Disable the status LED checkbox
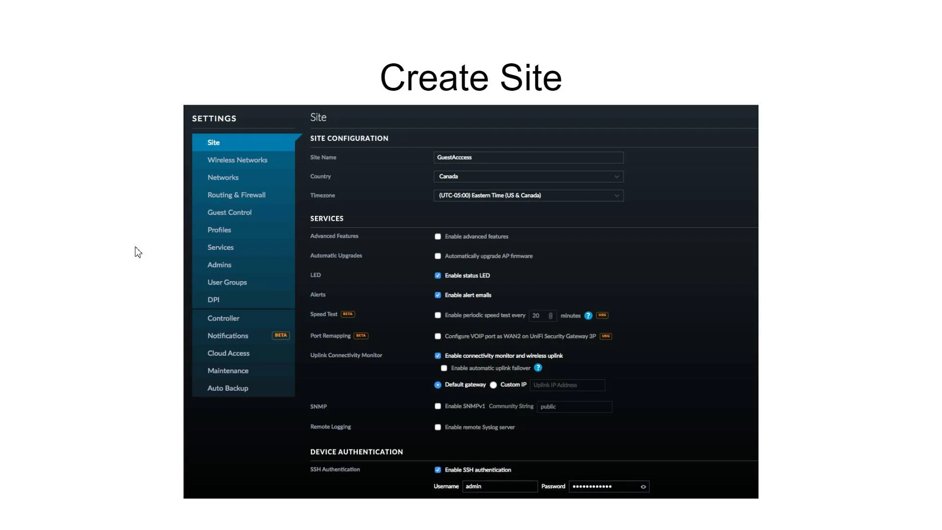This screenshot has width=942, height=530. 438,275
